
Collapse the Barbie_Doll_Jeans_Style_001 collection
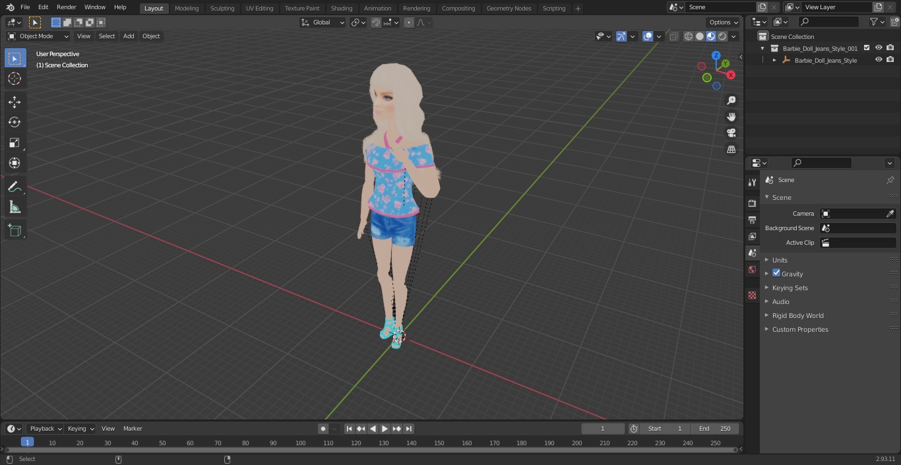tap(762, 48)
